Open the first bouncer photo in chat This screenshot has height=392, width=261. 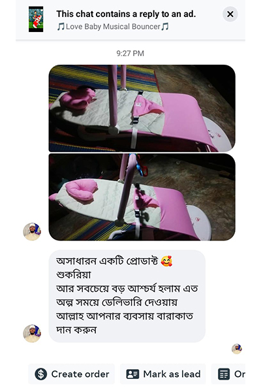(x=142, y=108)
